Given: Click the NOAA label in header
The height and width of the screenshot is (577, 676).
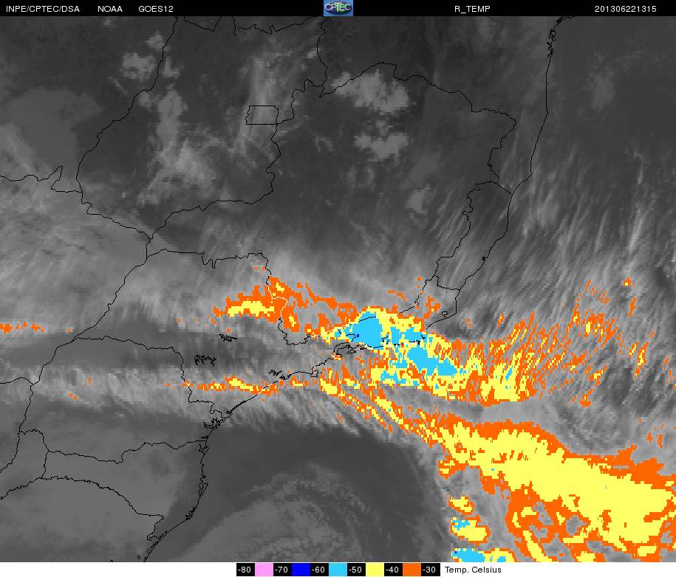Looking at the screenshot, I should point(110,9).
